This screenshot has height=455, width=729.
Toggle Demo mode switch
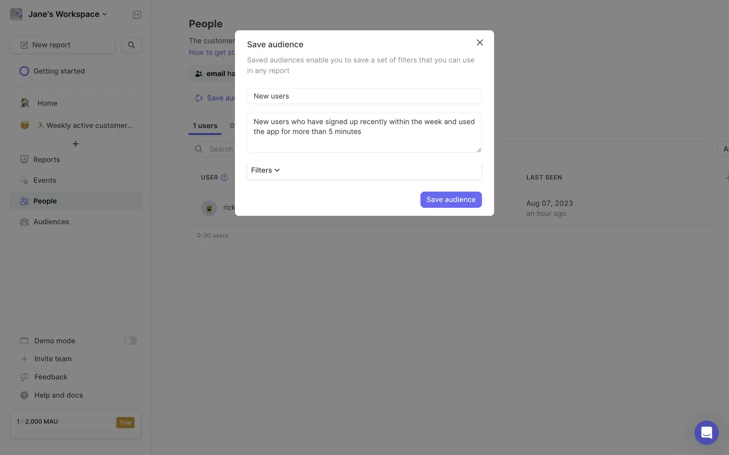130,341
